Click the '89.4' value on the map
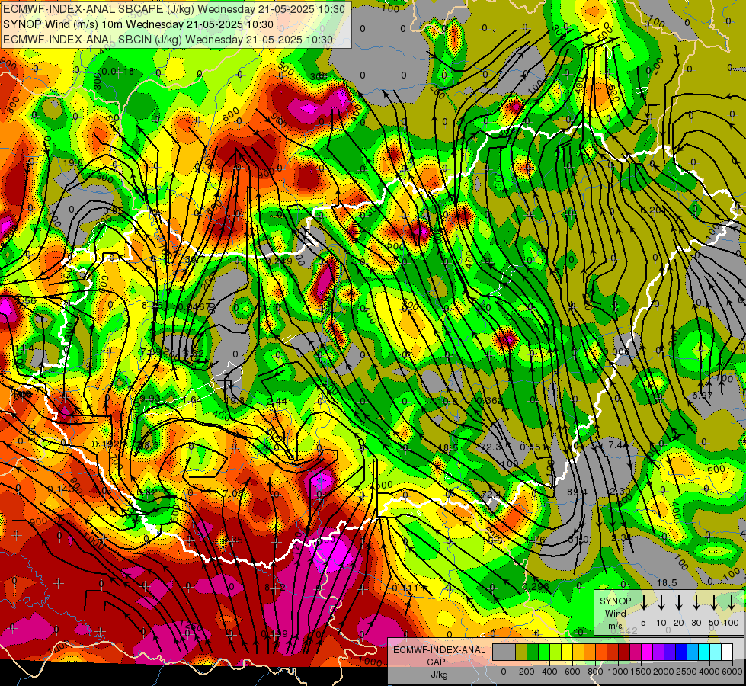Image resolution: width=746 pixels, height=686 pixels. point(577,492)
